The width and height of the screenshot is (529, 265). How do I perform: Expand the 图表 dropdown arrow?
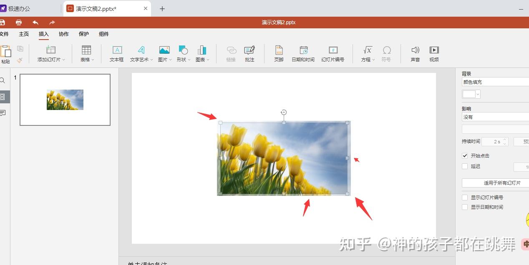(208, 60)
